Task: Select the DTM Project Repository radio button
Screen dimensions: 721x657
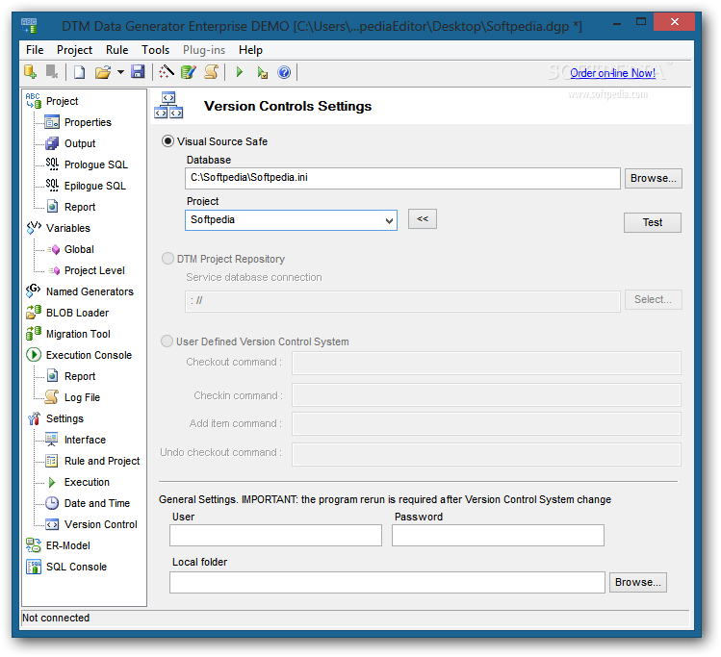Action: click(167, 258)
